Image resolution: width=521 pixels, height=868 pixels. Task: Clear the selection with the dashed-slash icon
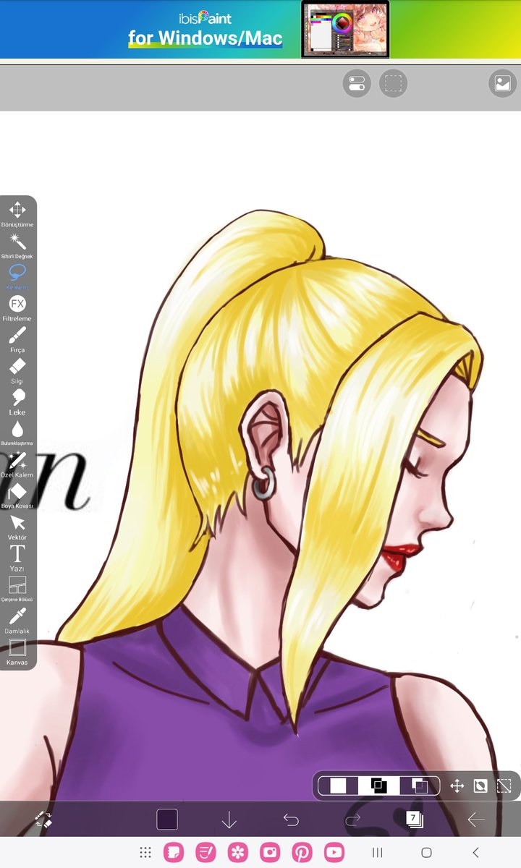click(x=504, y=786)
